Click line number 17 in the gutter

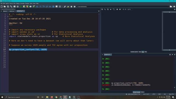(x=4, y=50)
